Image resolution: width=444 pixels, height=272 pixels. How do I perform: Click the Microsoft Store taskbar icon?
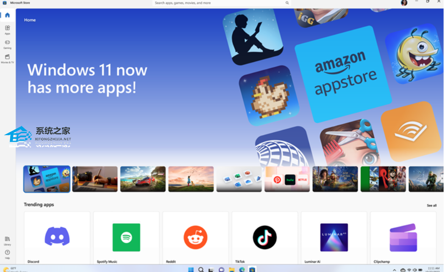[252, 269]
